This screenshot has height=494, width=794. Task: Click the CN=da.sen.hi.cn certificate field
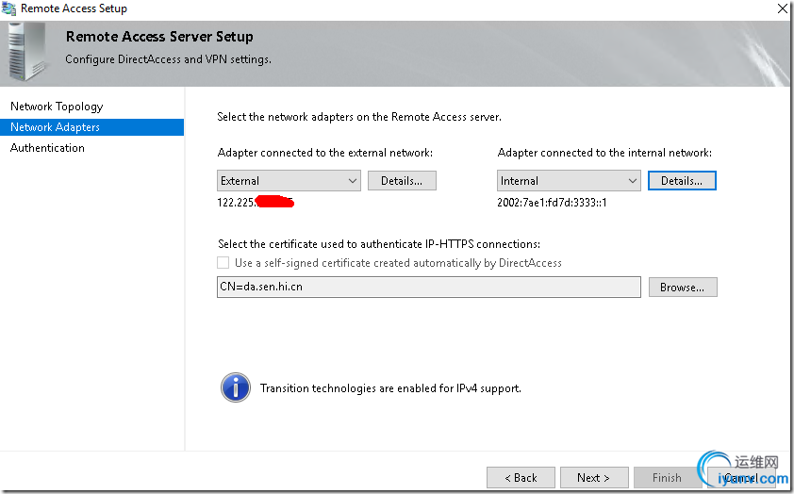(x=429, y=287)
